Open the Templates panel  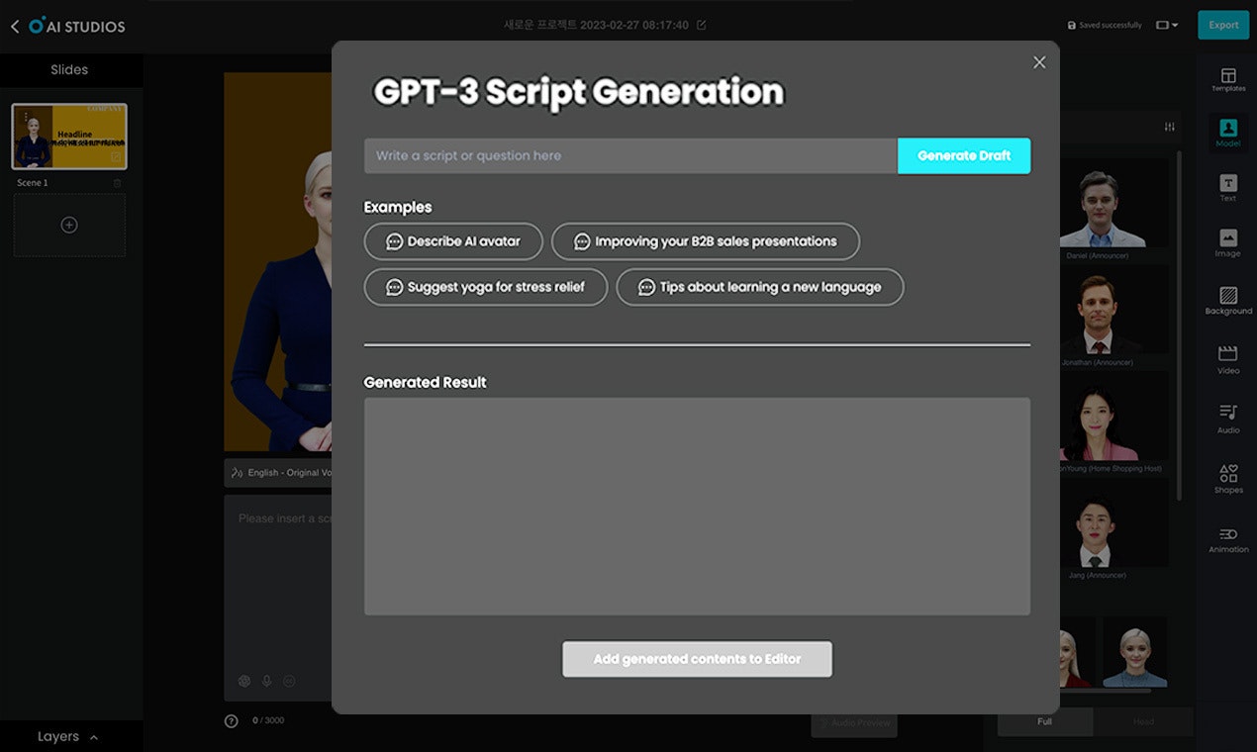[x=1228, y=79]
